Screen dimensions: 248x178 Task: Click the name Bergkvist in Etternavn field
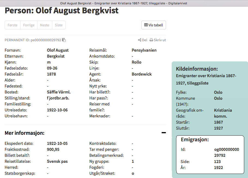(x=56, y=56)
